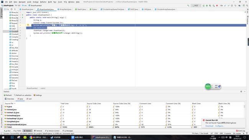Expand the system tray hidden icons chevron
This screenshot has height=140, width=249.
(220, 137)
